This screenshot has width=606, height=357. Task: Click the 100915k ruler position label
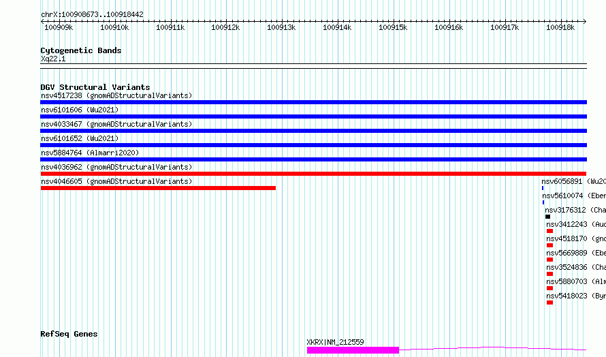[x=393, y=27]
